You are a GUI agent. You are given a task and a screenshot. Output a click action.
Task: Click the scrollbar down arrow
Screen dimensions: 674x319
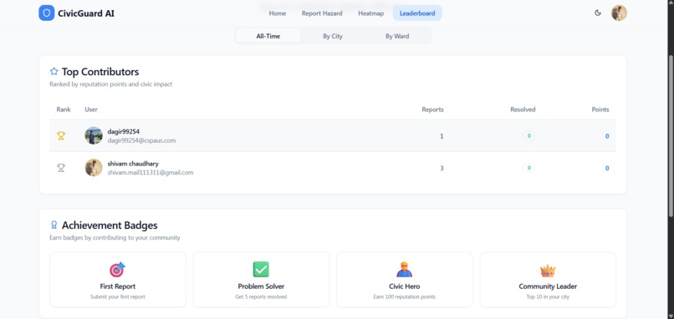[x=671, y=316]
